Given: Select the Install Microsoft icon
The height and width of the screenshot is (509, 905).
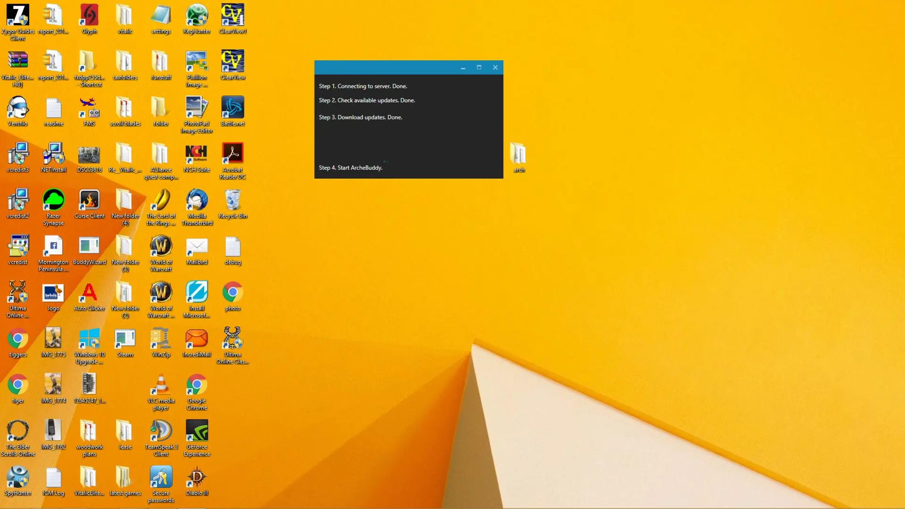Looking at the screenshot, I should click(197, 293).
